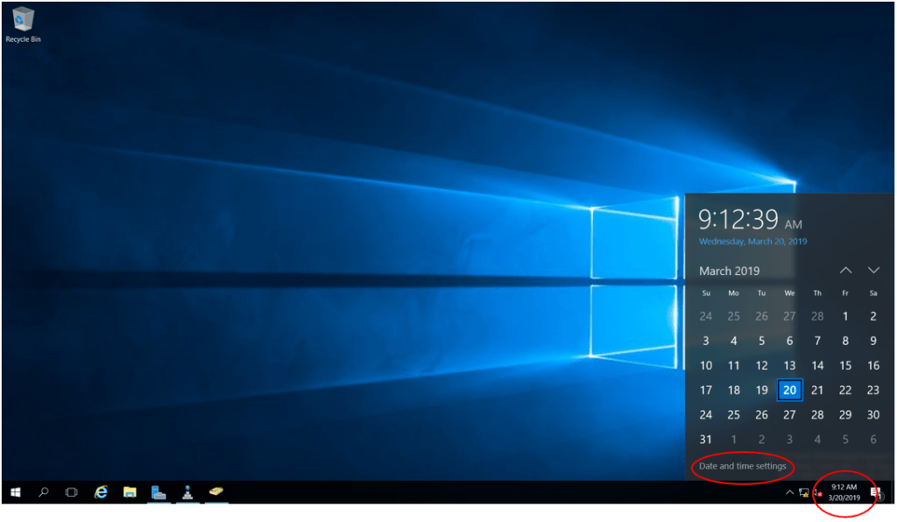Launch the pinned book-icon app on the taskbar
Screen dimensions: 897x522
tap(215, 492)
